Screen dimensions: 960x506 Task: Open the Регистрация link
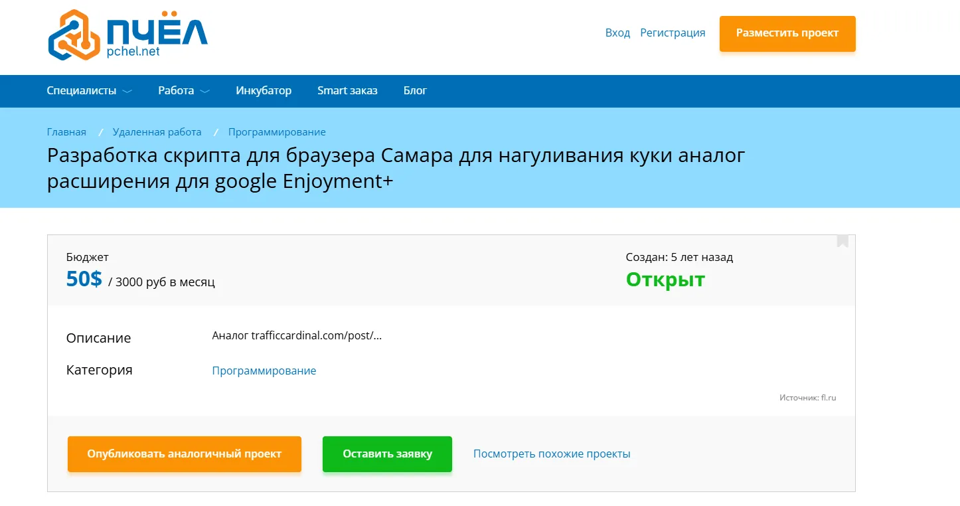tap(673, 33)
